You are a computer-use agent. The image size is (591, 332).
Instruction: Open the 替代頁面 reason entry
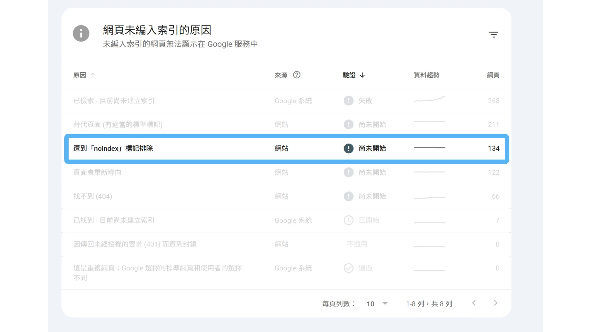[118, 124]
